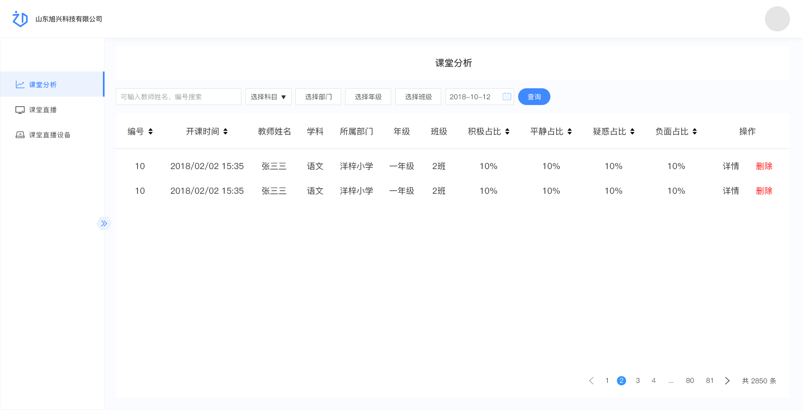Click the 年级 column header
The height and width of the screenshot is (410, 803).
[x=401, y=131]
